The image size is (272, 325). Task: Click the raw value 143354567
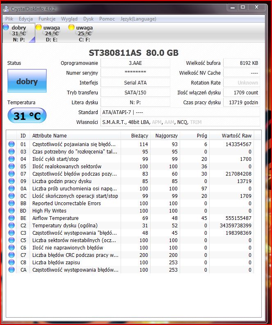point(238,144)
